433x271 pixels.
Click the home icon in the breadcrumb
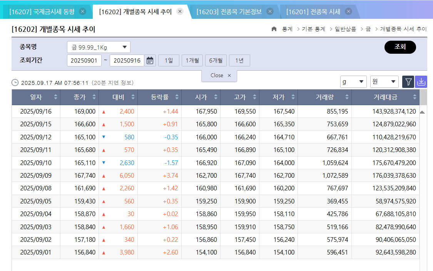tap(274, 29)
